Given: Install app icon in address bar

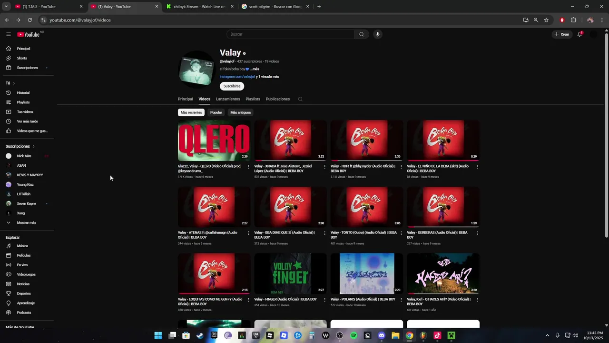Looking at the screenshot, I should point(526,20).
